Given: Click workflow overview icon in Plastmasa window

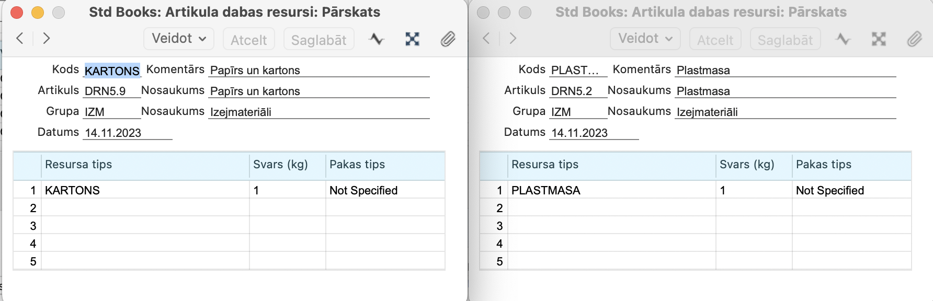Looking at the screenshot, I should click(879, 39).
